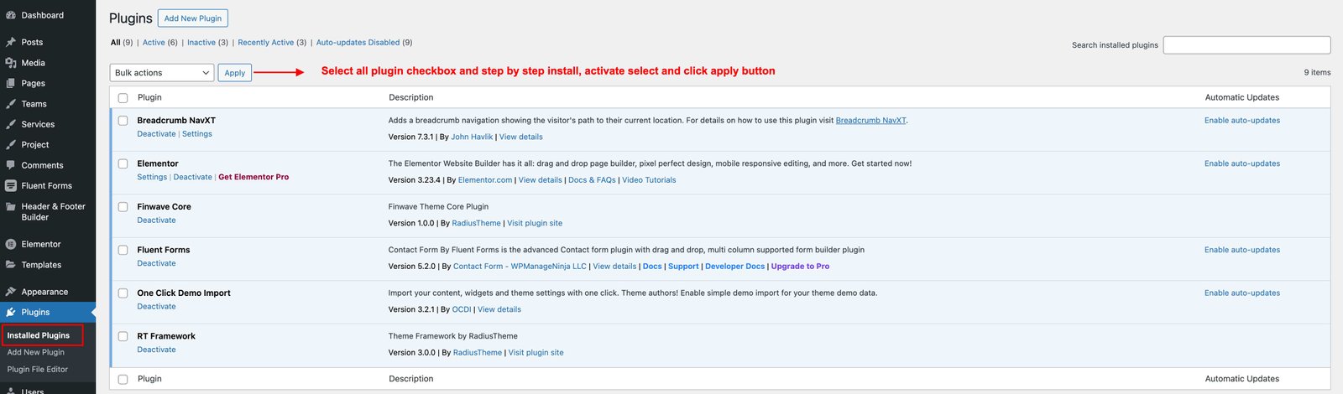Click the Appearance brush icon
Image resolution: width=1343 pixels, height=394 pixels.
11,292
